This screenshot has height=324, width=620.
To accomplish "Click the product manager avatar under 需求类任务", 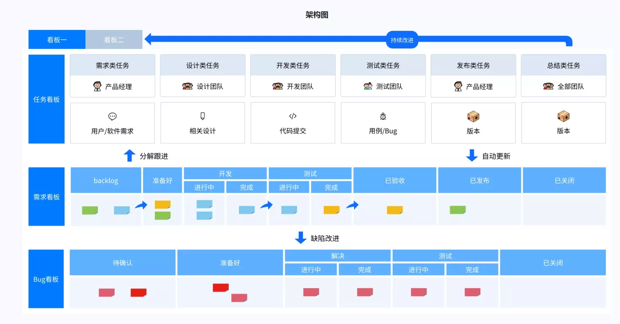I will point(97,86).
